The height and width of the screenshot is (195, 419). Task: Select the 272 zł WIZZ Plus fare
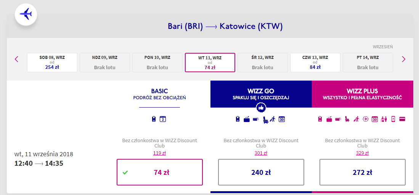(362, 172)
